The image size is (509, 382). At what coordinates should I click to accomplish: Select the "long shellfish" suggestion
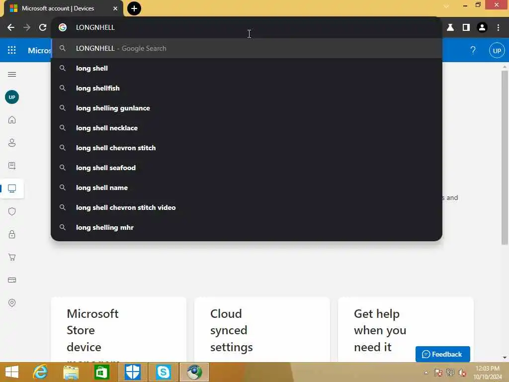click(247, 88)
